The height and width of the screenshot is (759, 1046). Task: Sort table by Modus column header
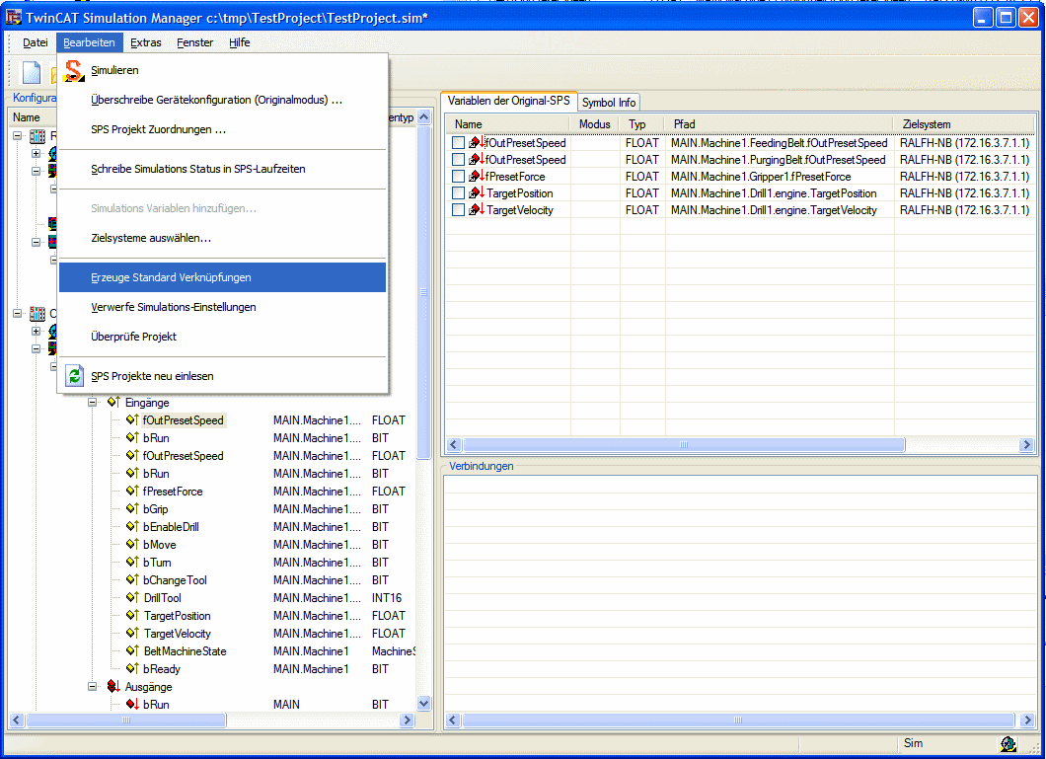pos(594,124)
